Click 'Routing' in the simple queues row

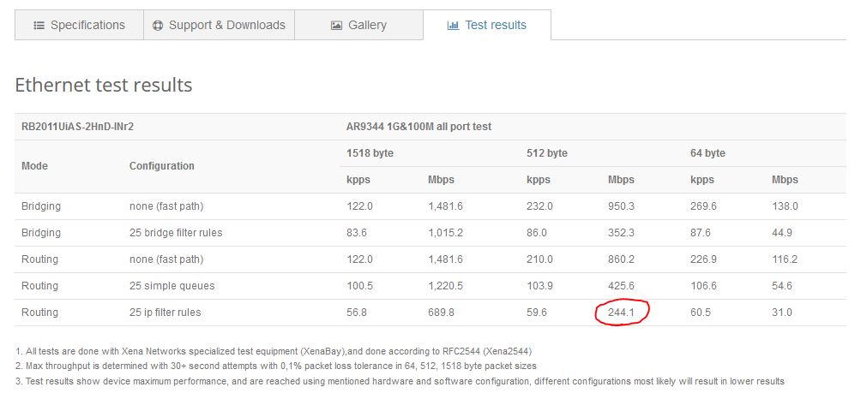coord(39,286)
